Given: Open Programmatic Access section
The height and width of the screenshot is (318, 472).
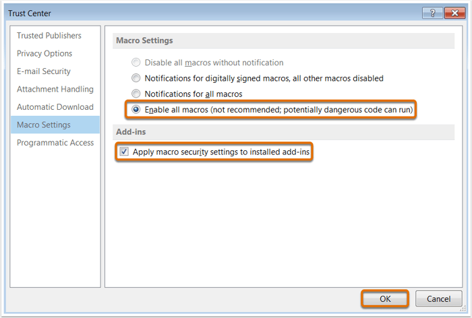Looking at the screenshot, I should 55,142.
